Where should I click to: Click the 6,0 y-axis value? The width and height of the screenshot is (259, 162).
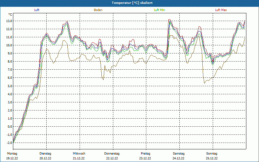(x=10, y=78)
